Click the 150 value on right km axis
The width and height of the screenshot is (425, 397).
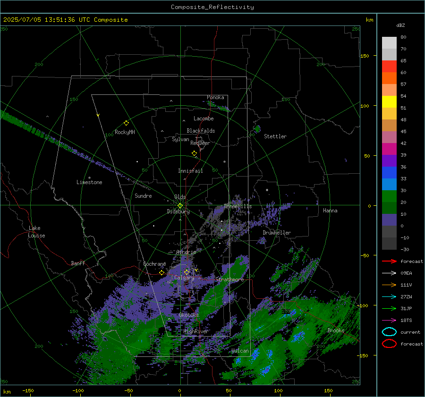tap(365, 56)
